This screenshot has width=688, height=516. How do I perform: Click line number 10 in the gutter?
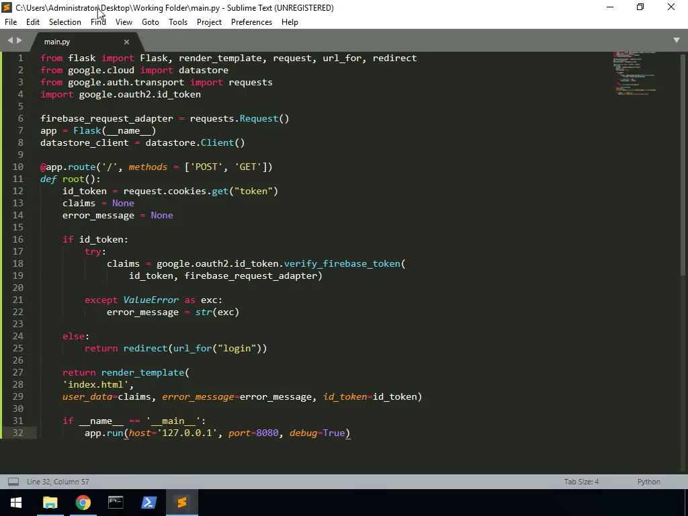tap(18, 167)
